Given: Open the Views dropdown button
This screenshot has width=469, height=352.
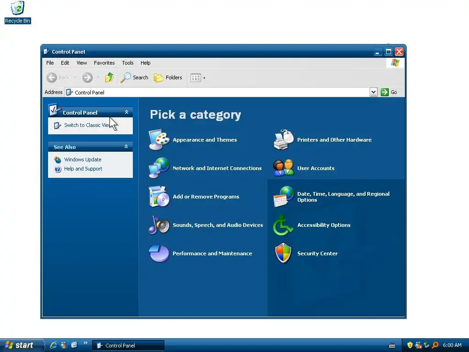Looking at the screenshot, I should pyautogui.click(x=198, y=78).
